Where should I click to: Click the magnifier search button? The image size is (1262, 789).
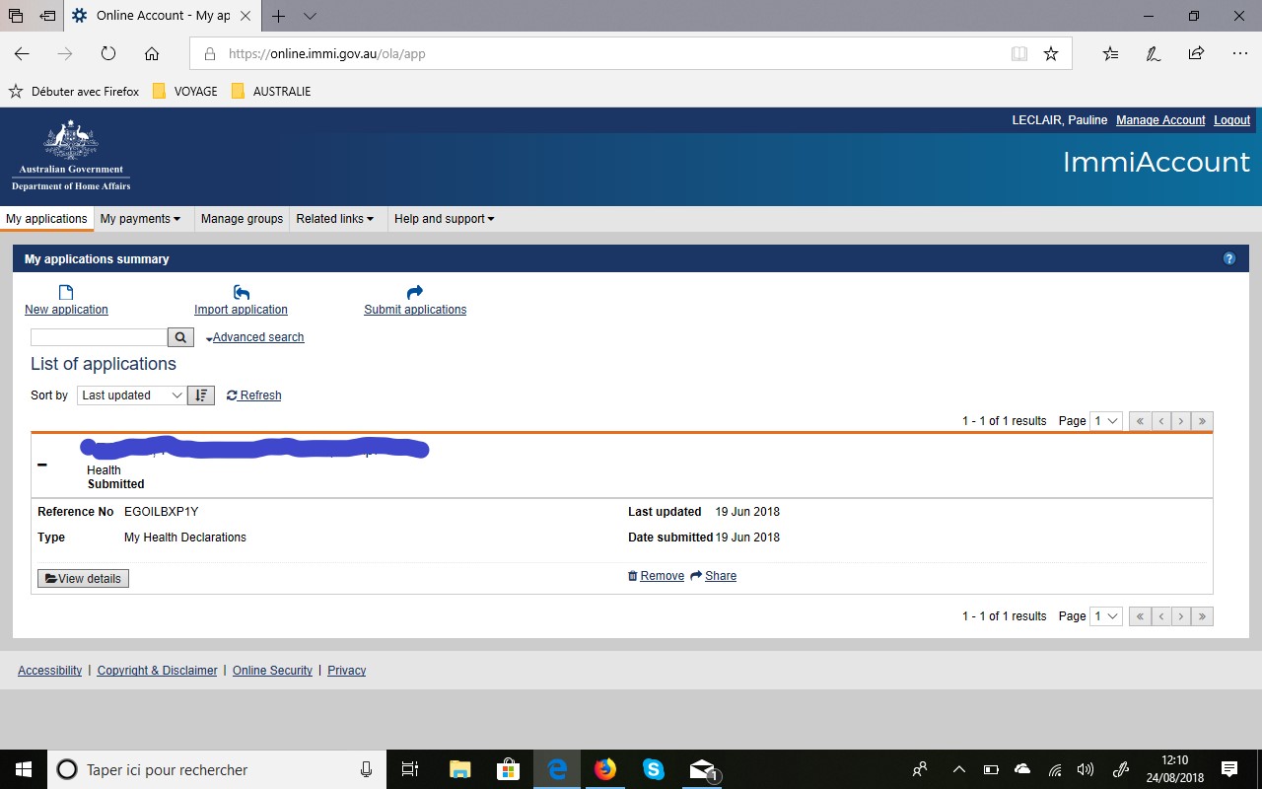coord(180,337)
